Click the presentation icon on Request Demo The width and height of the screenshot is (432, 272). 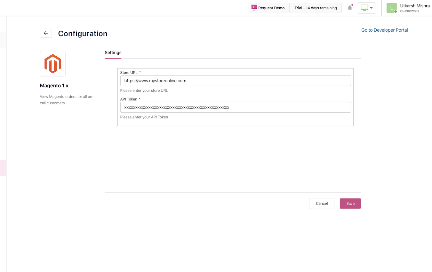[x=254, y=7]
